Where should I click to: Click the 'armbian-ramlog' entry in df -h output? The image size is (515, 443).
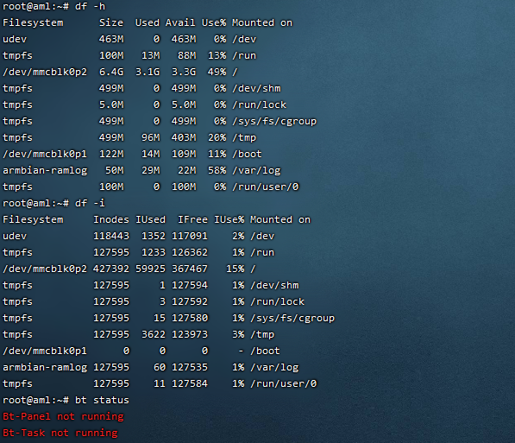pos(45,171)
